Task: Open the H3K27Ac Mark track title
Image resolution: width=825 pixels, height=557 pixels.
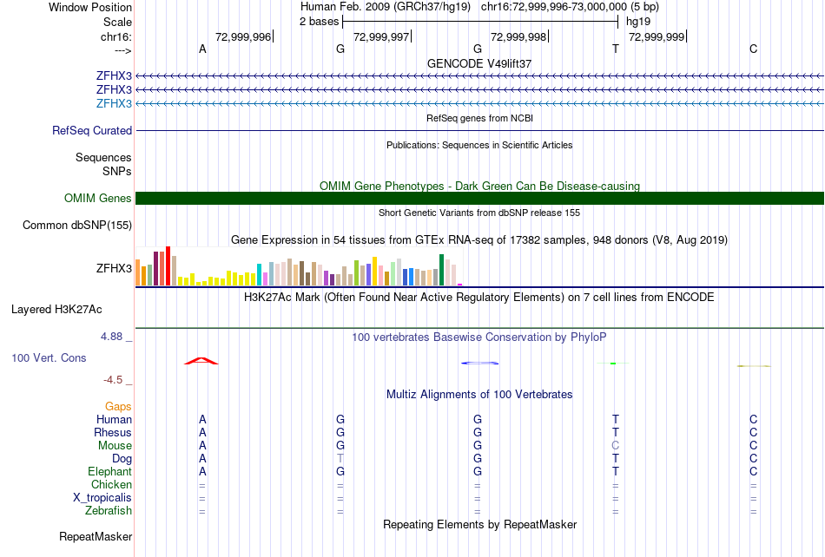Action: 479,298
